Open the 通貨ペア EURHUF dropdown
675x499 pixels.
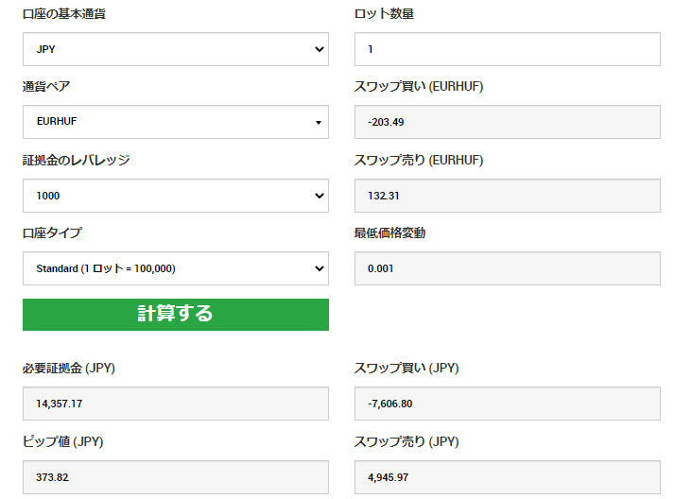click(176, 122)
